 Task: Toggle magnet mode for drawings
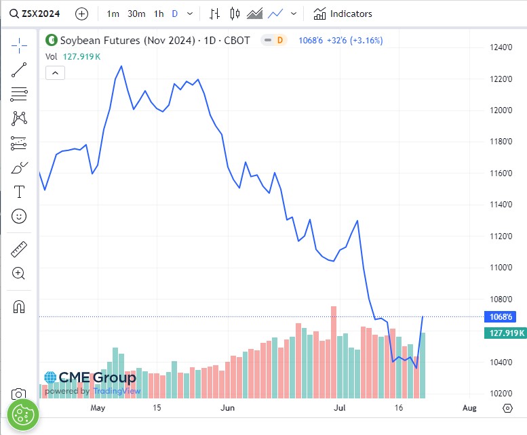(x=19, y=307)
